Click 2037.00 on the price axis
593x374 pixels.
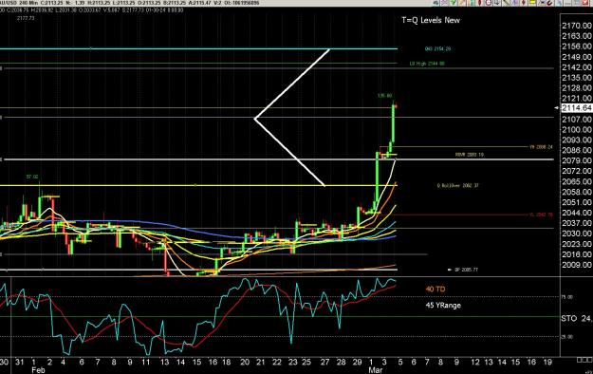click(x=577, y=223)
